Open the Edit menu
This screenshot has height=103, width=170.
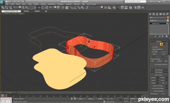coord(7,4)
